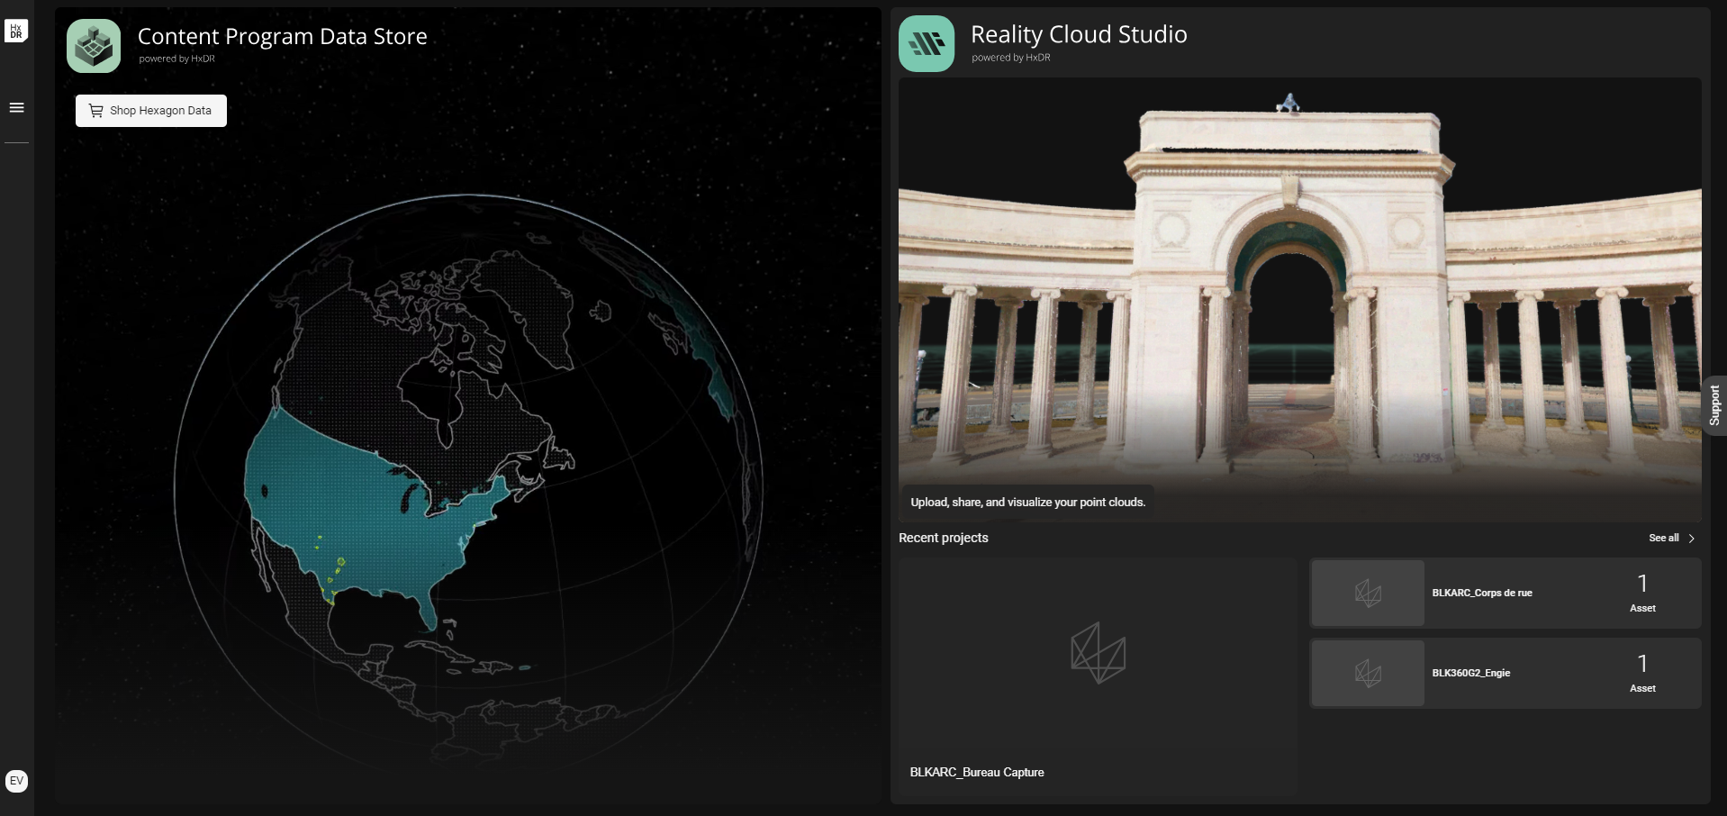Click BLKARC_Bureau Capture label text
Screen dimensions: 1727x816
(977, 772)
